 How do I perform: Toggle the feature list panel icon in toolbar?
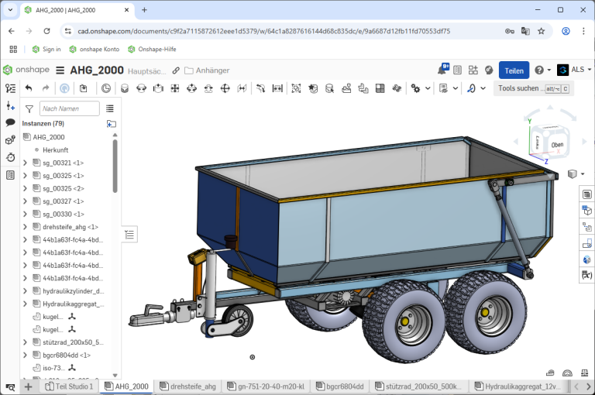tap(10, 88)
